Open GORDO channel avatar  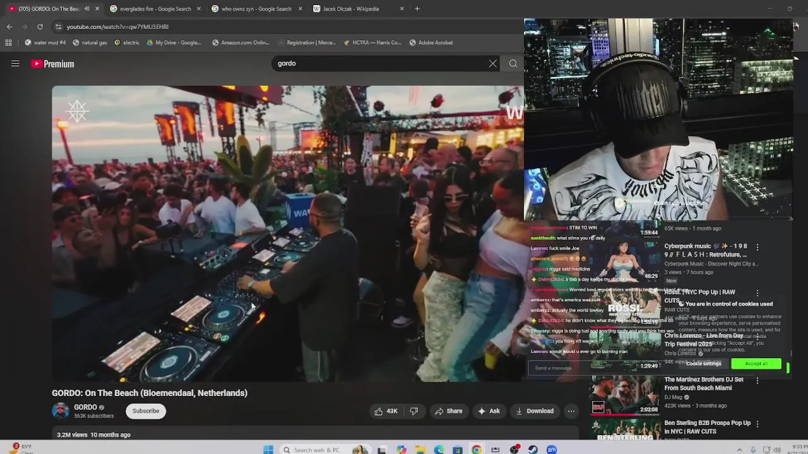[x=61, y=411]
